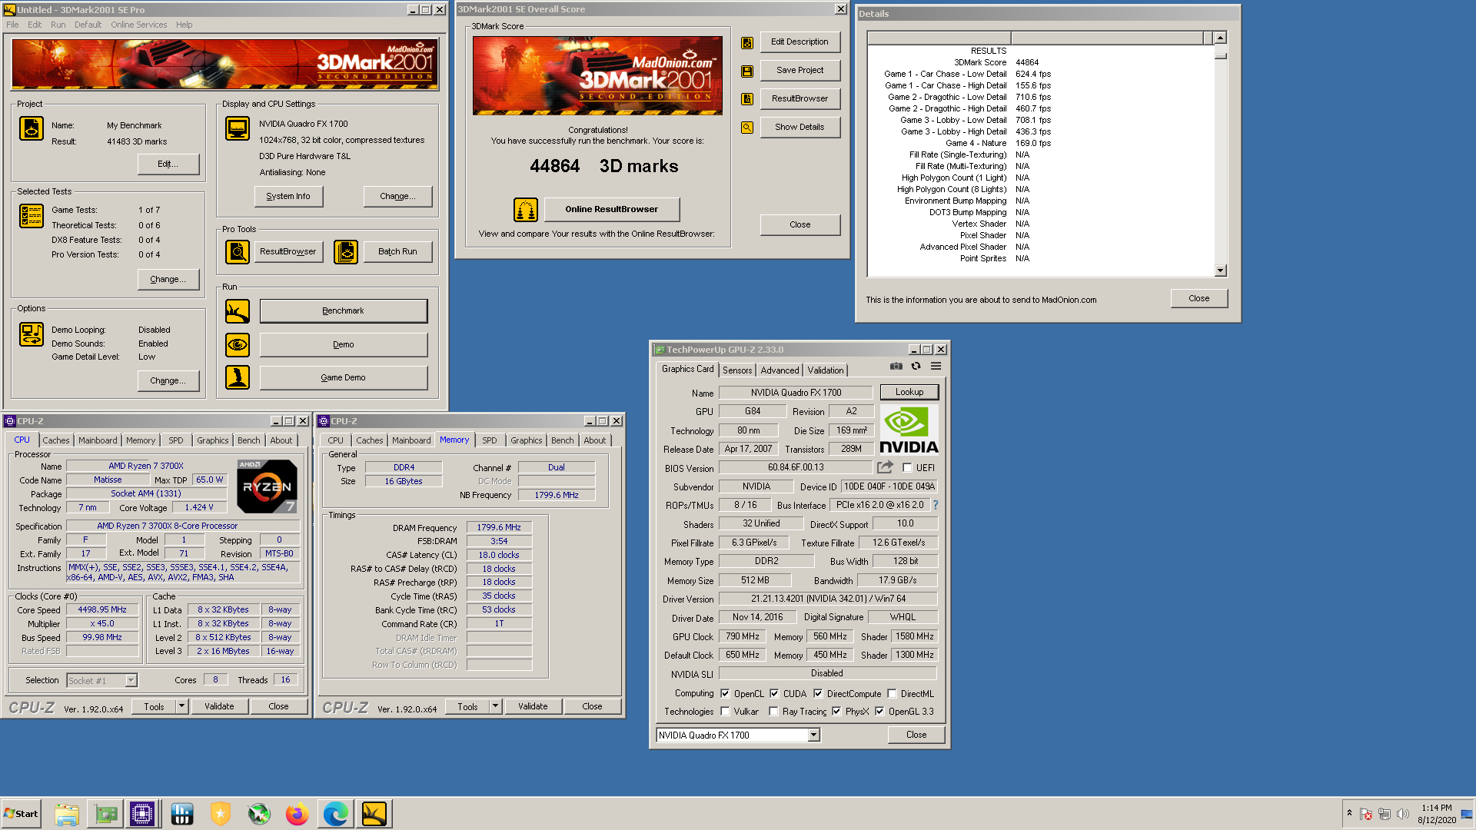Open the Online Services menu
Image resolution: width=1476 pixels, height=830 pixels.
[x=138, y=25]
